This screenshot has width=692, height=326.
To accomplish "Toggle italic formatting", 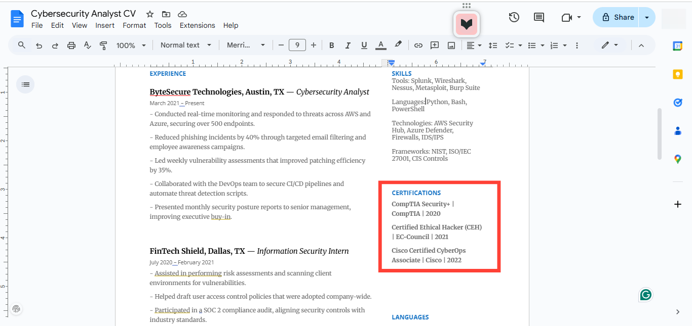I will [x=348, y=45].
